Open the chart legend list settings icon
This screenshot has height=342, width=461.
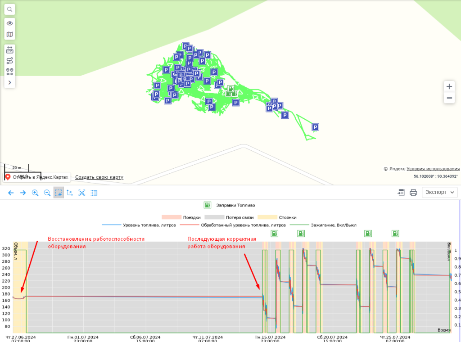pos(94,193)
